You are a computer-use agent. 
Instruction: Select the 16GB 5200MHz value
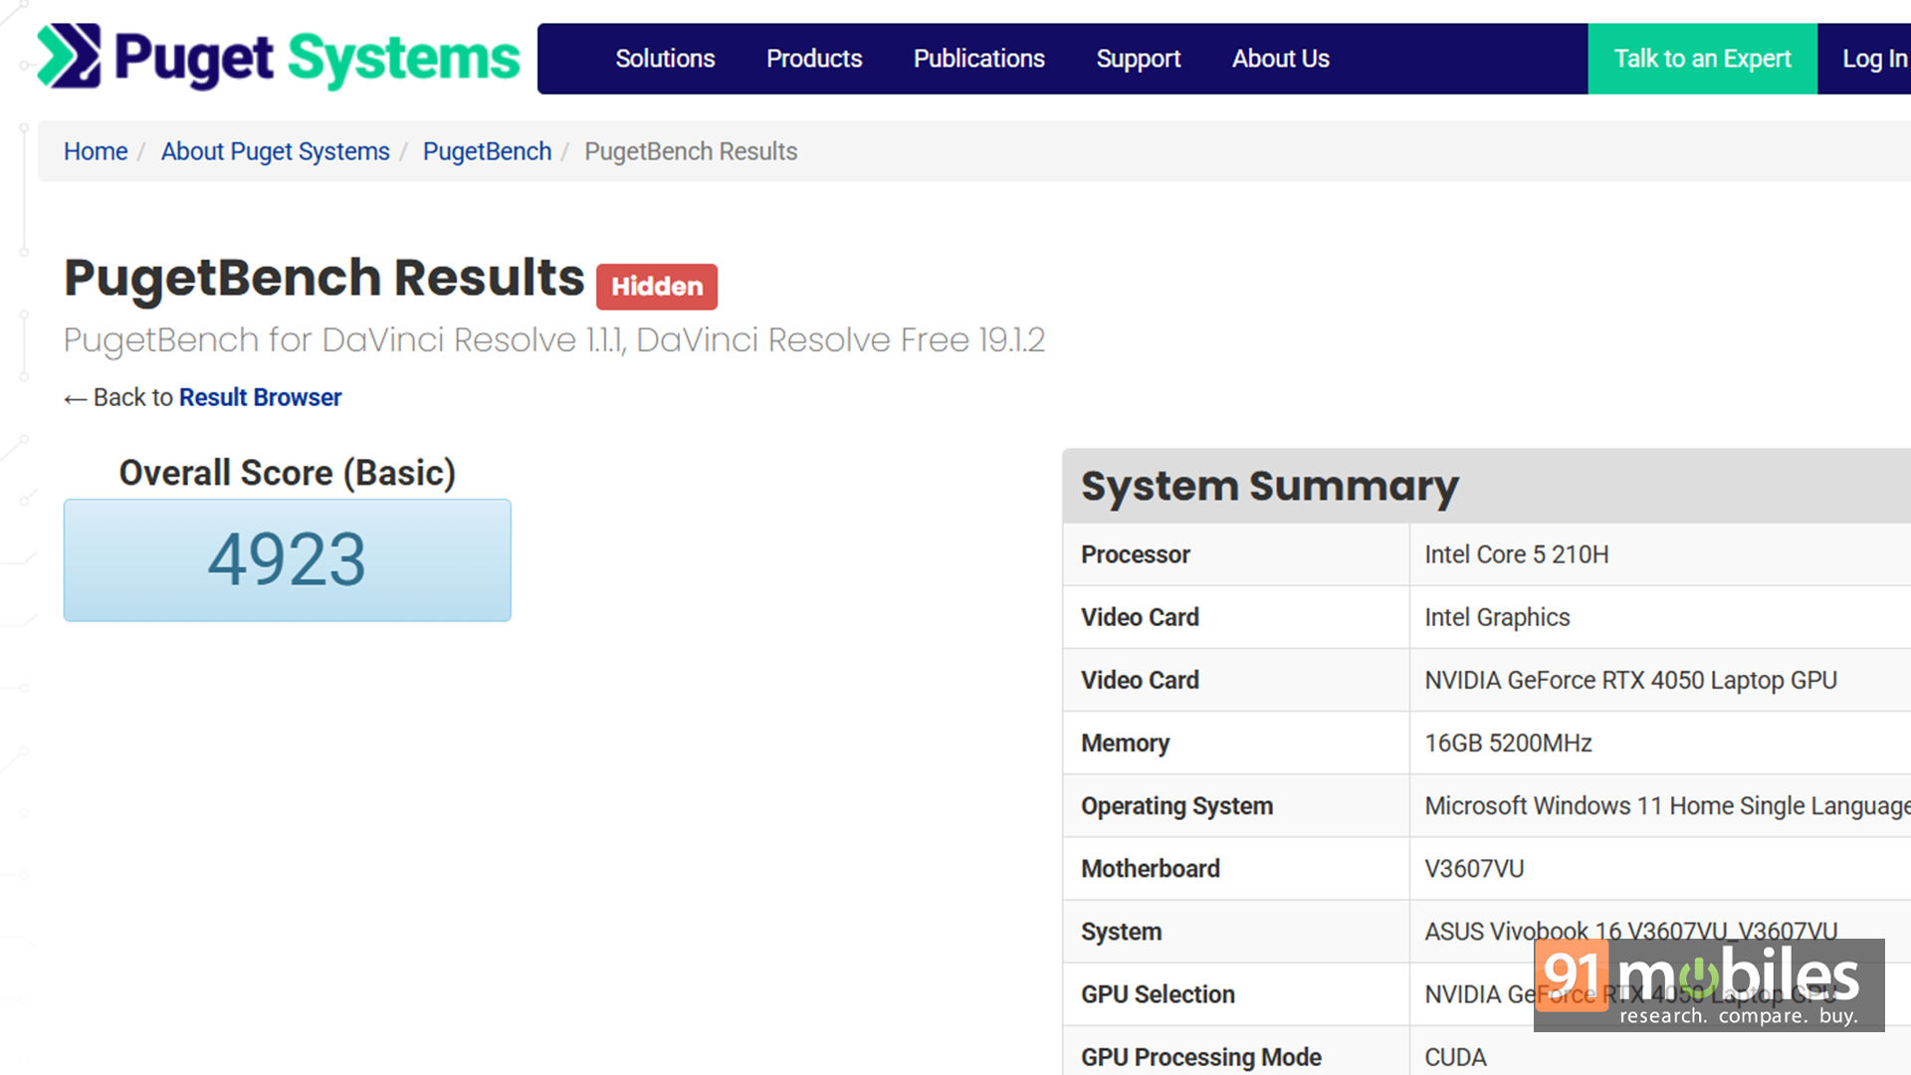click(x=1508, y=743)
